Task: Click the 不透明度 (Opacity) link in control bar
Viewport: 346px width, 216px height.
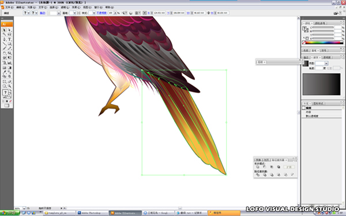Action: pos(101,13)
